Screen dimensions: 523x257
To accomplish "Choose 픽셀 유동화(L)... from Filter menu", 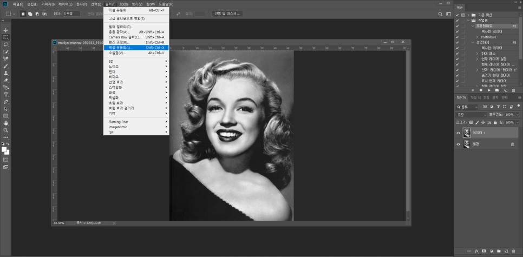I will 136,48.
